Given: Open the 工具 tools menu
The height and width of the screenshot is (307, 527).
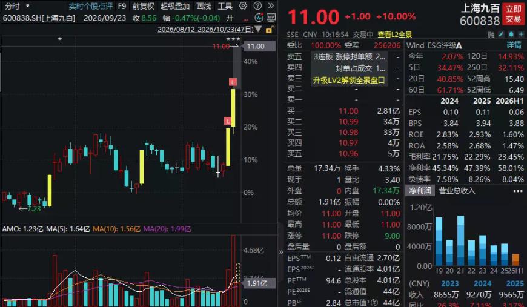Looking at the screenshot, I should [x=225, y=6].
